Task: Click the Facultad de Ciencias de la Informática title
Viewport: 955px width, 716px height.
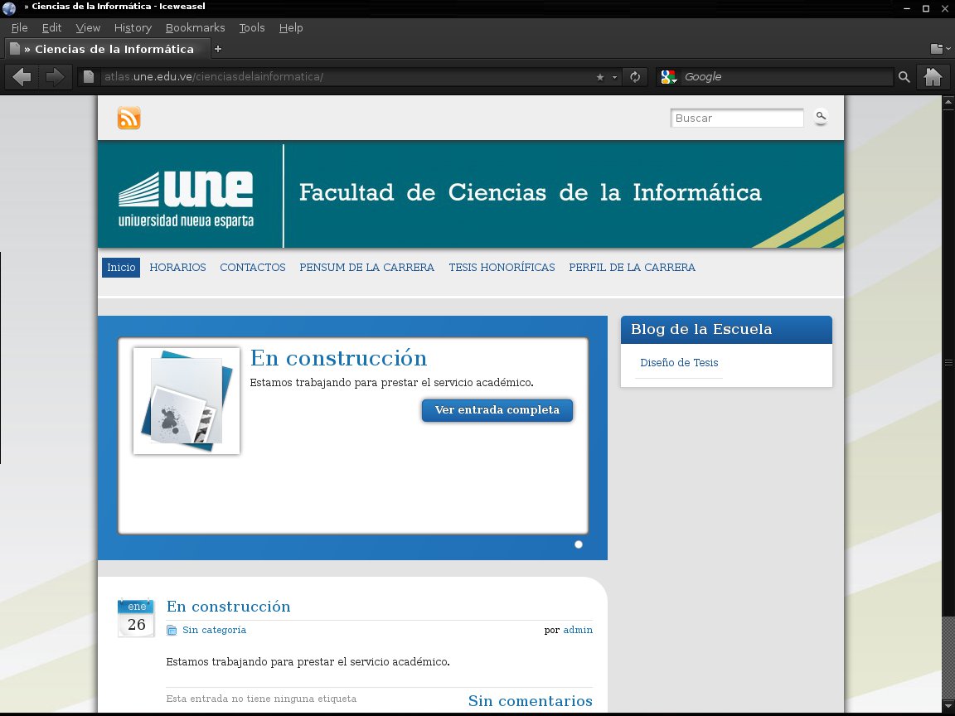Action: coord(530,192)
